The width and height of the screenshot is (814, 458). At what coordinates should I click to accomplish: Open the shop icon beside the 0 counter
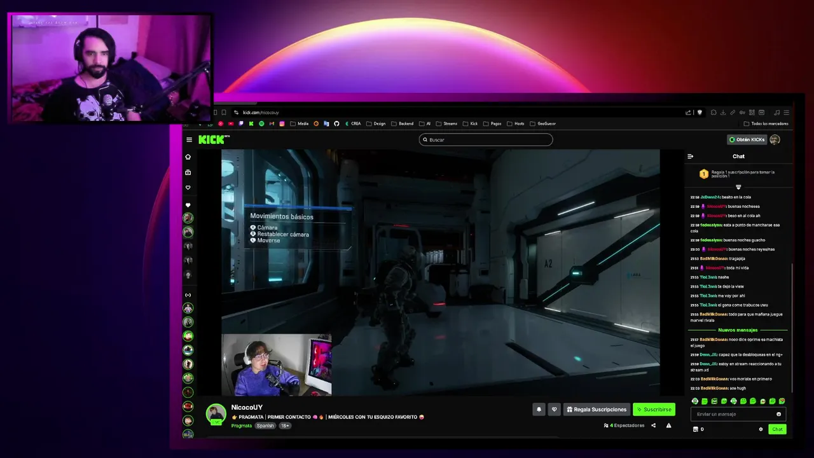click(696, 429)
